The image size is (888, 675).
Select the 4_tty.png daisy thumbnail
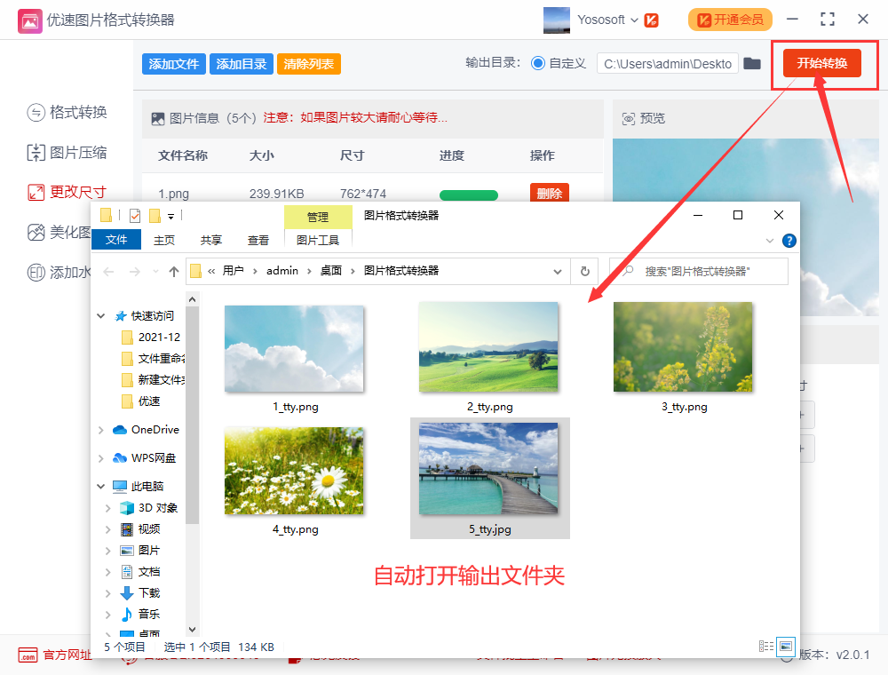tap(294, 472)
